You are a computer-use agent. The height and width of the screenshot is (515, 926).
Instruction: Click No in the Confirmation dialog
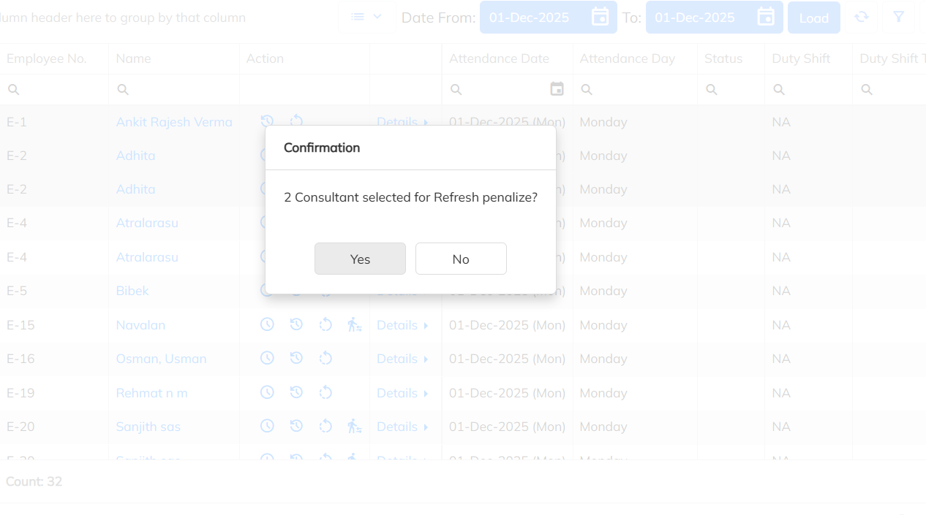coord(461,259)
